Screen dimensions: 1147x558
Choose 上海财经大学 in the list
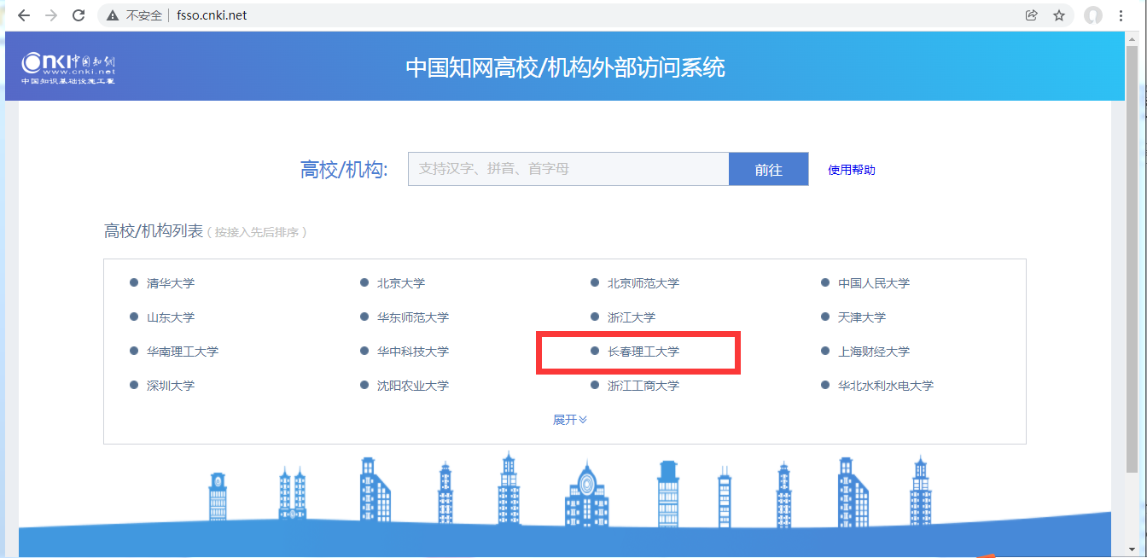tap(874, 352)
